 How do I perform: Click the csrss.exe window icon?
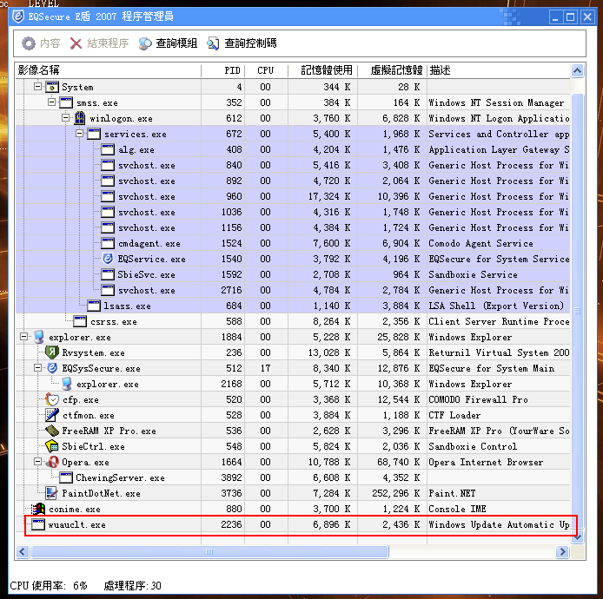pyautogui.click(x=80, y=321)
